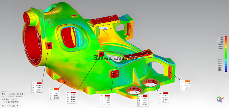Click the XYZ axis orientation gizmo
The height and width of the screenshot is (108, 229).
coord(220,99)
